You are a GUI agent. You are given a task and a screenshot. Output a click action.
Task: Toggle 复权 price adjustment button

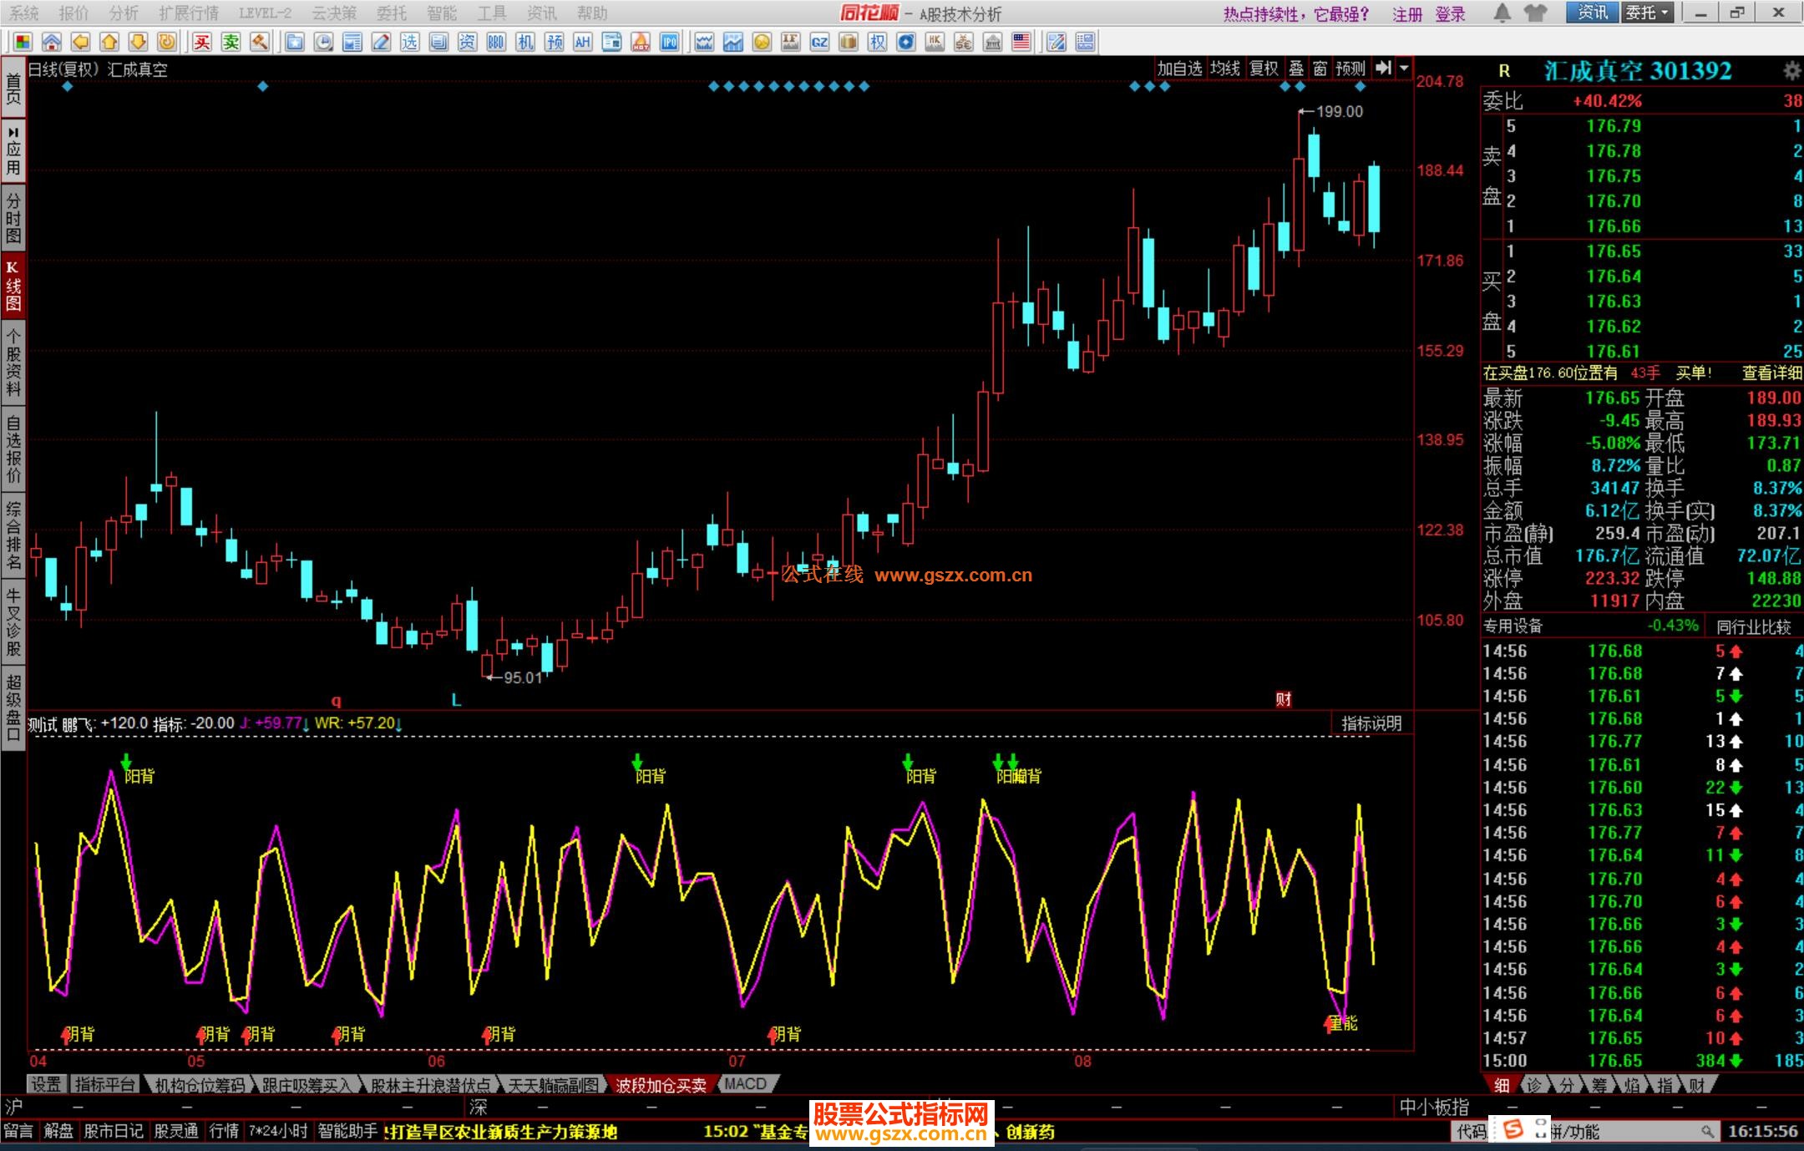[x=1263, y=68]
